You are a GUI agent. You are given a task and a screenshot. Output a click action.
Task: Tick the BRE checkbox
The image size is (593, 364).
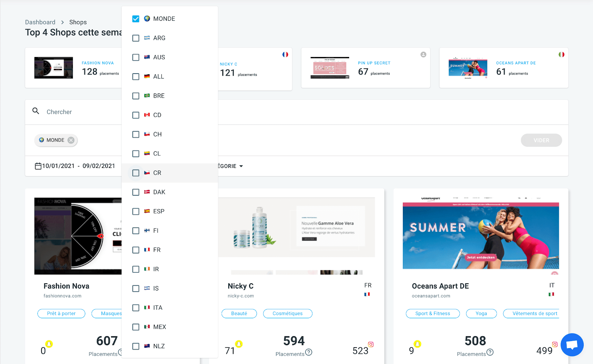pyautogui.click(x=136, y=96)
